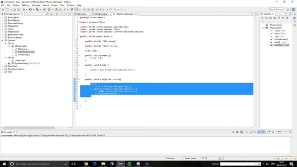Minimize the Outline view
297x167 pixels.
click(x=286, y=14)
